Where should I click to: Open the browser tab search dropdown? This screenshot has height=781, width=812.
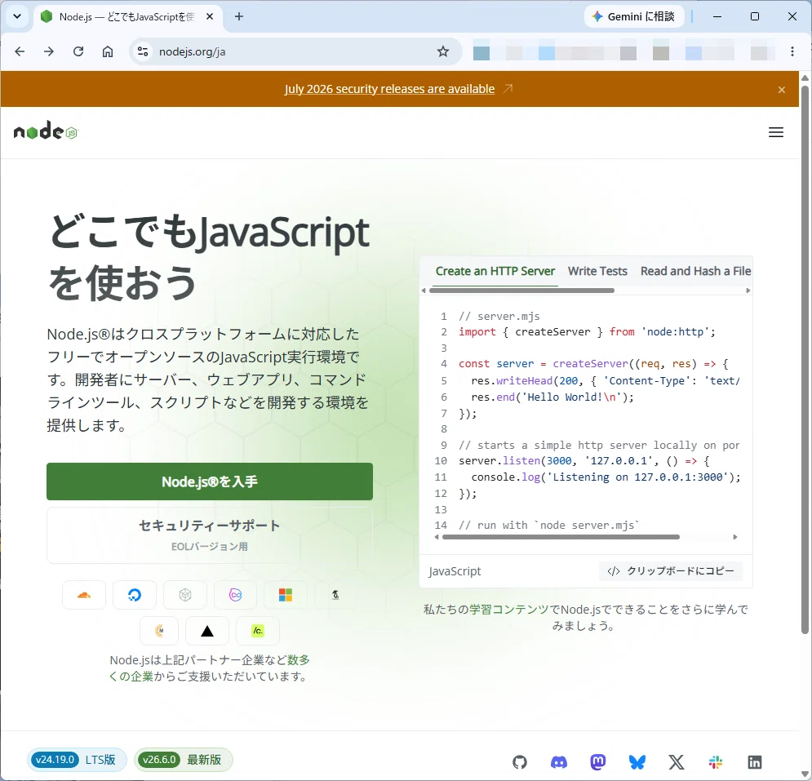click(17, 16)
